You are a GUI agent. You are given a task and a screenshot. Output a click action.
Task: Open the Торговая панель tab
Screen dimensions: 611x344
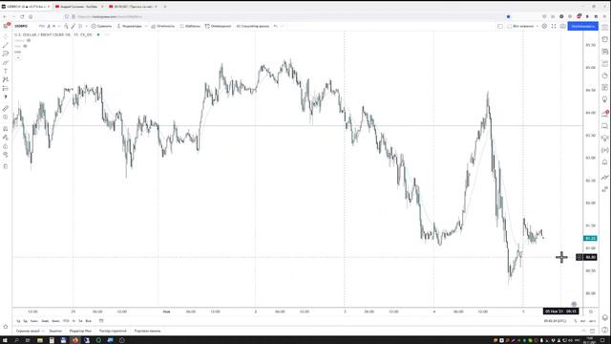coord(147,331)
